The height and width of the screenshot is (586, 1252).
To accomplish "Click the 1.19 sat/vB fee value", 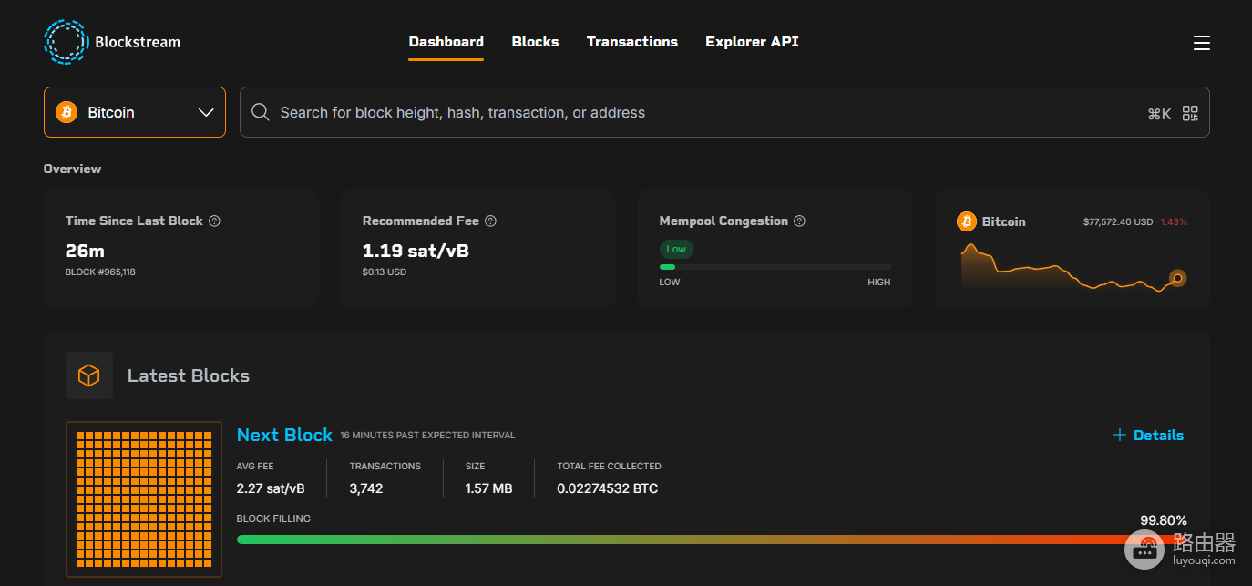I will [416, 251].
